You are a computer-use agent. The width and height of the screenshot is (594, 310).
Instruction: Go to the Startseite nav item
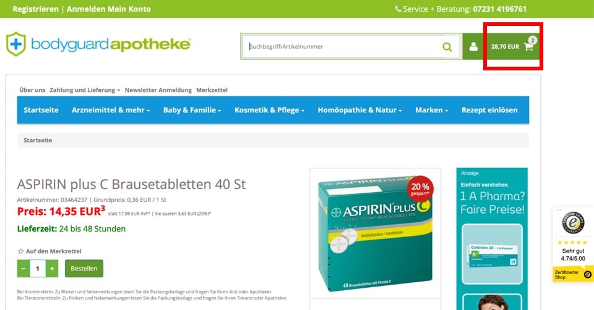click(x=41, y=110)
